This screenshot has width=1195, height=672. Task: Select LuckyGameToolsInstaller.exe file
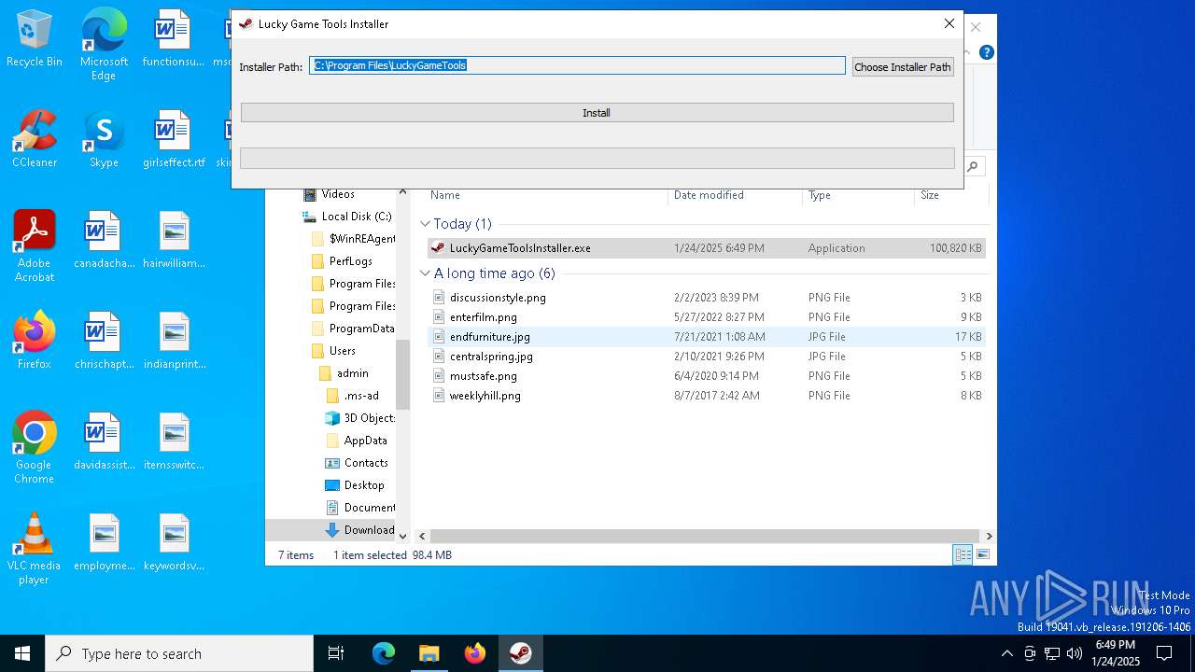pos(519,248)
